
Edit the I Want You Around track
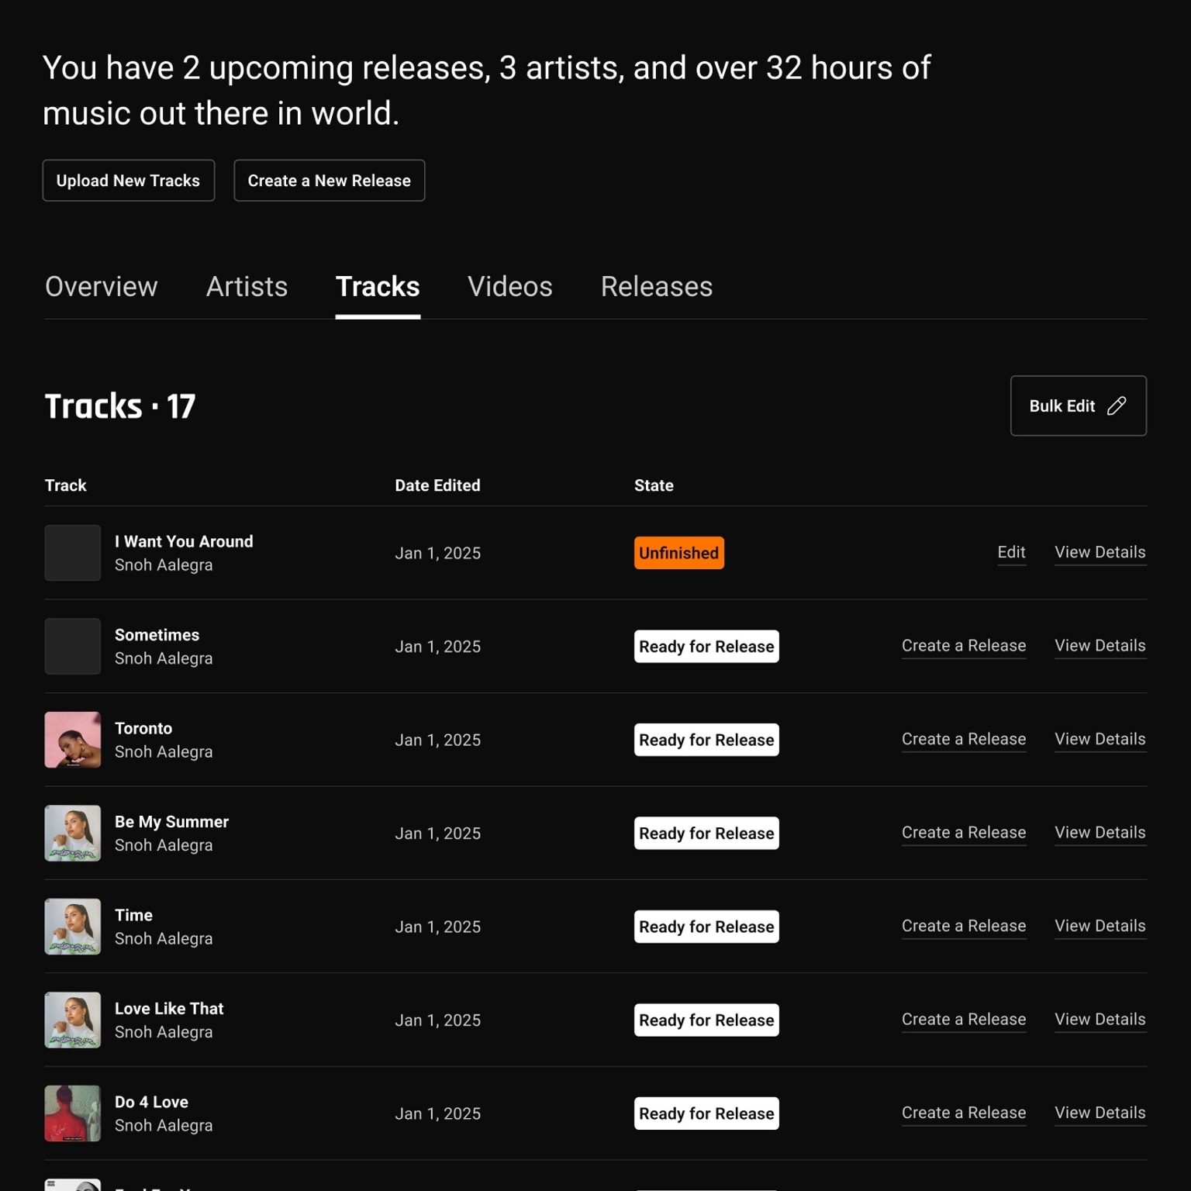click(x=1011, y=552)
